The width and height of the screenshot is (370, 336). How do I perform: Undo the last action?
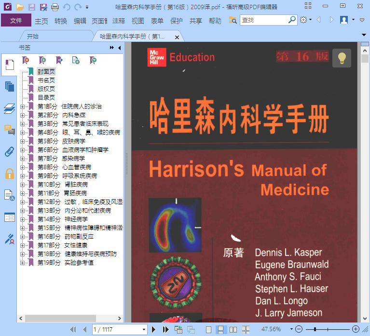pos(67,7)
